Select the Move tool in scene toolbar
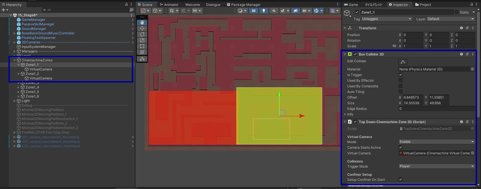Image resolution: width=481 pixels, height=189 pixels. point(142,28)
